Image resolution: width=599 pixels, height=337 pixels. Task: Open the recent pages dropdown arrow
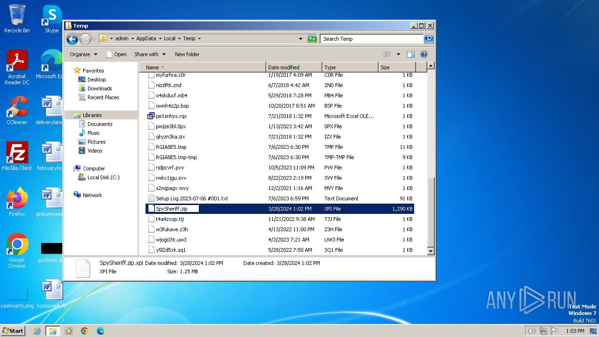(94, 39)
